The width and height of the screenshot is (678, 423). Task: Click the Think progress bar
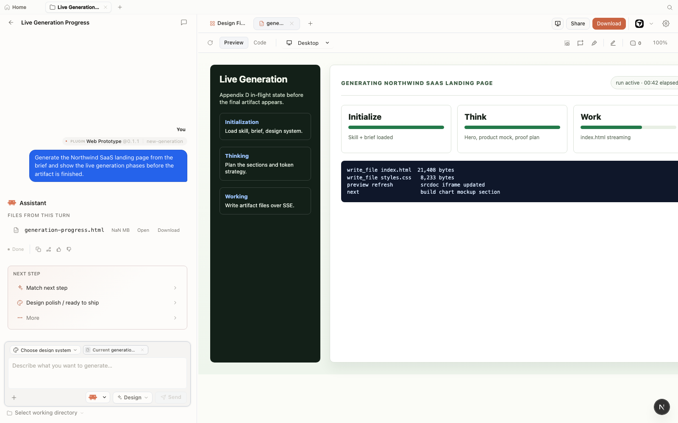point(512,127)
